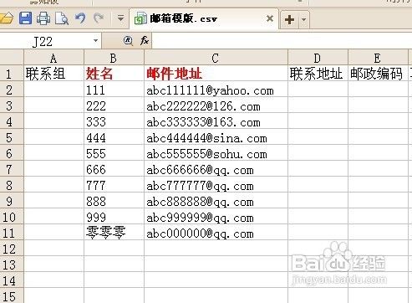Image resolution: width=412 pixels, height=303 pixels.
Task: Select cell with name 222
Action: point(114,105)
